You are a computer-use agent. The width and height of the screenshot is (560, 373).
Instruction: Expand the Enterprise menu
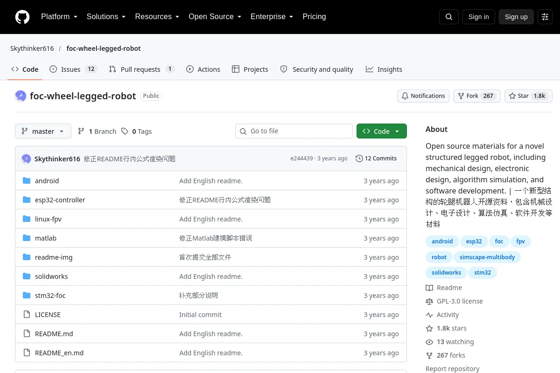click(272, 17)
